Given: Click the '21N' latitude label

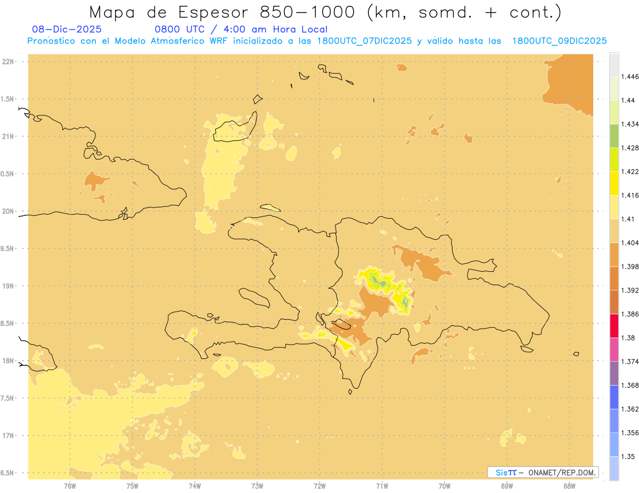Looking at the screenshot, I should [9, 137].
